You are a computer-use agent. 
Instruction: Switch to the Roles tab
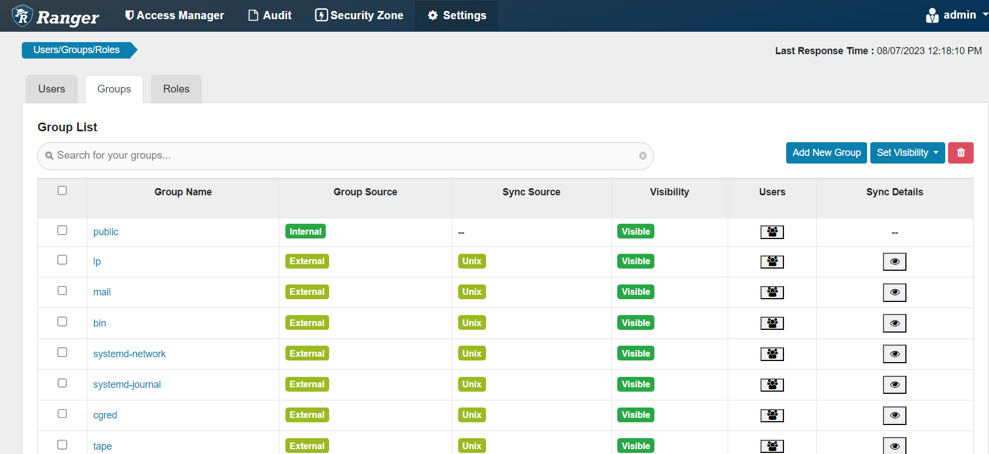pyautogui.click(x=176, y=89)
